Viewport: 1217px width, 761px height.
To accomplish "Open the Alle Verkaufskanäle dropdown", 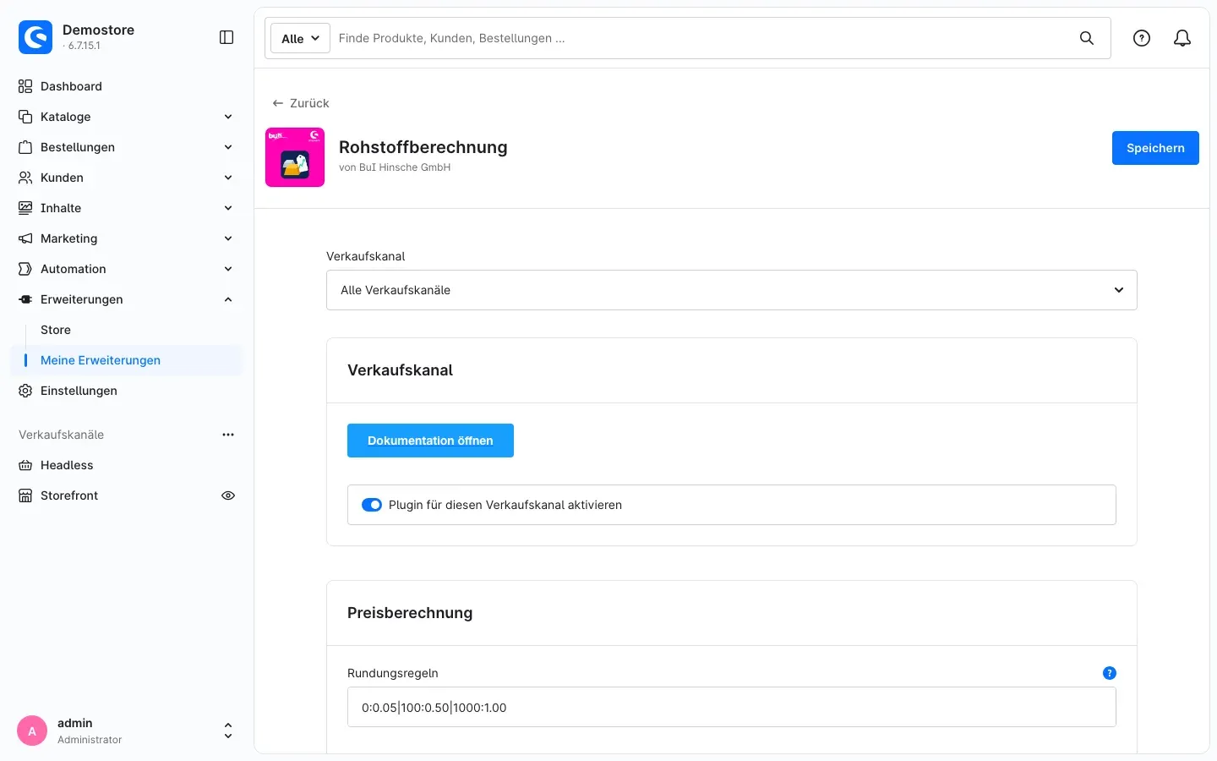I will [732, 290].
